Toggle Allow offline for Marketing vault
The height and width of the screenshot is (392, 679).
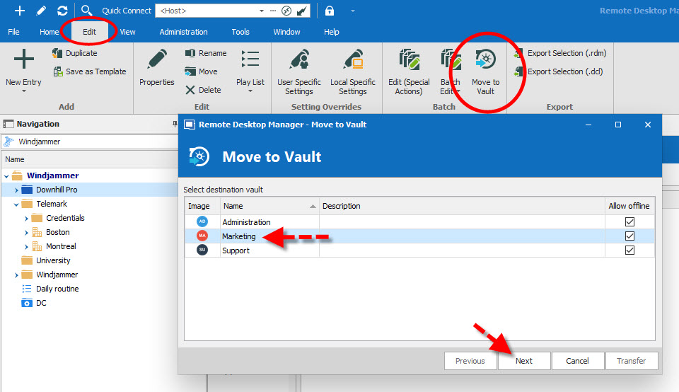(629, 236)
